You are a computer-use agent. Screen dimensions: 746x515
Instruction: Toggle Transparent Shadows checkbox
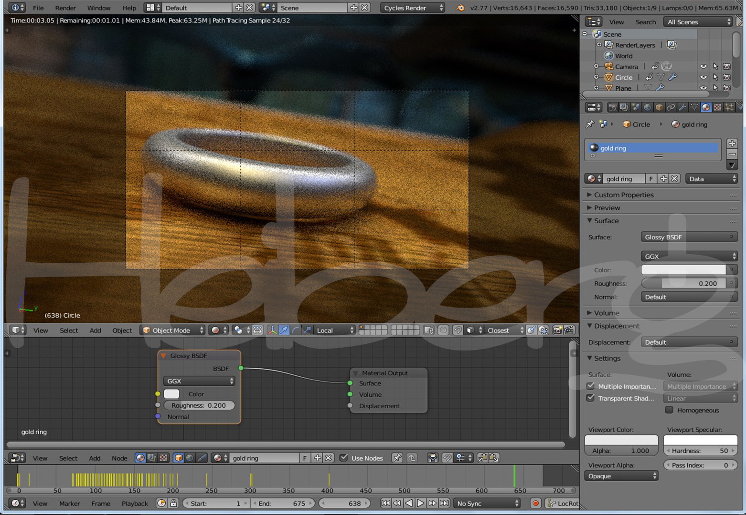pos(591,398)
